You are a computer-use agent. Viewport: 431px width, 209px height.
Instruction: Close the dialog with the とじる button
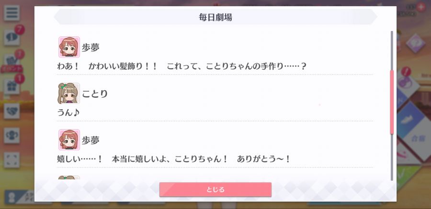pos(215,189)
